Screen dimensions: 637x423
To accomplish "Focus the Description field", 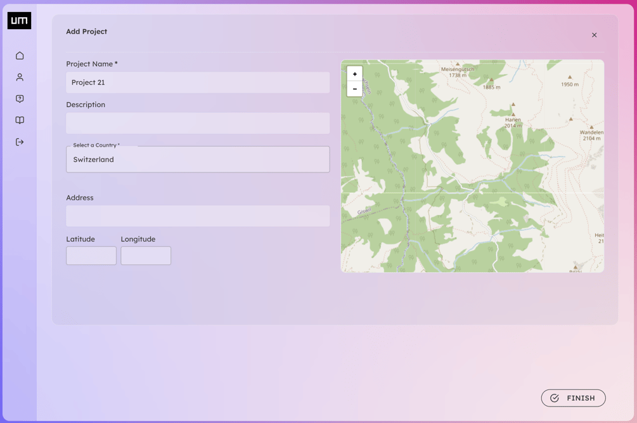I will 198,123.
